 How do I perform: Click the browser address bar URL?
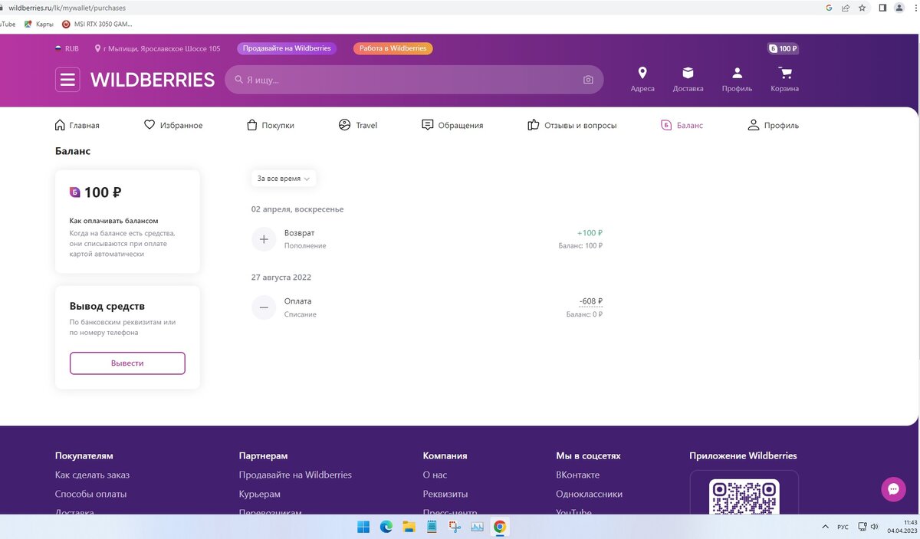click(x=67, y=8)
